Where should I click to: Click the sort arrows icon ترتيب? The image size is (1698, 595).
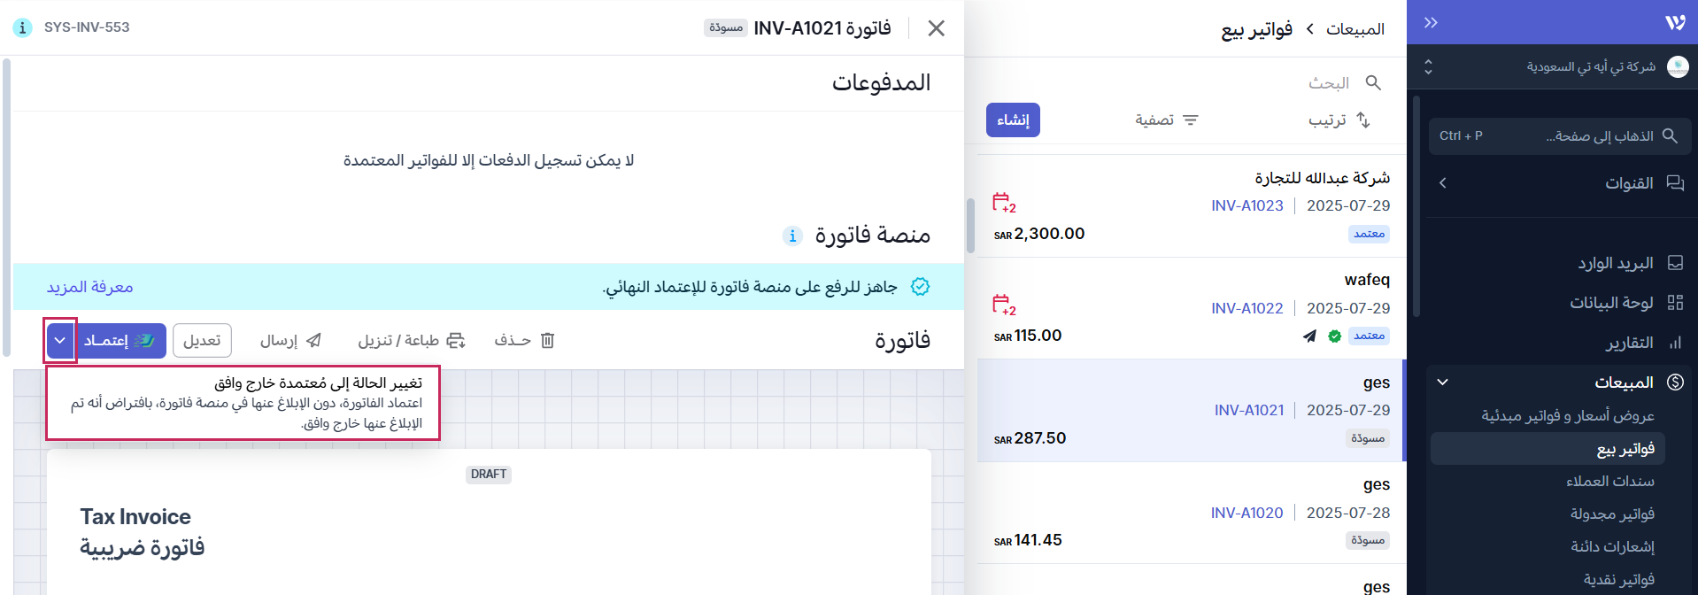click(1363, 120)
